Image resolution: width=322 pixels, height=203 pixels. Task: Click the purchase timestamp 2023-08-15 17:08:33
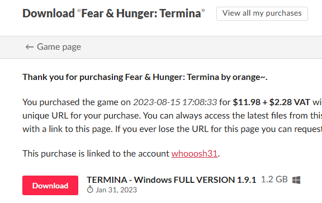click(175, 102)
